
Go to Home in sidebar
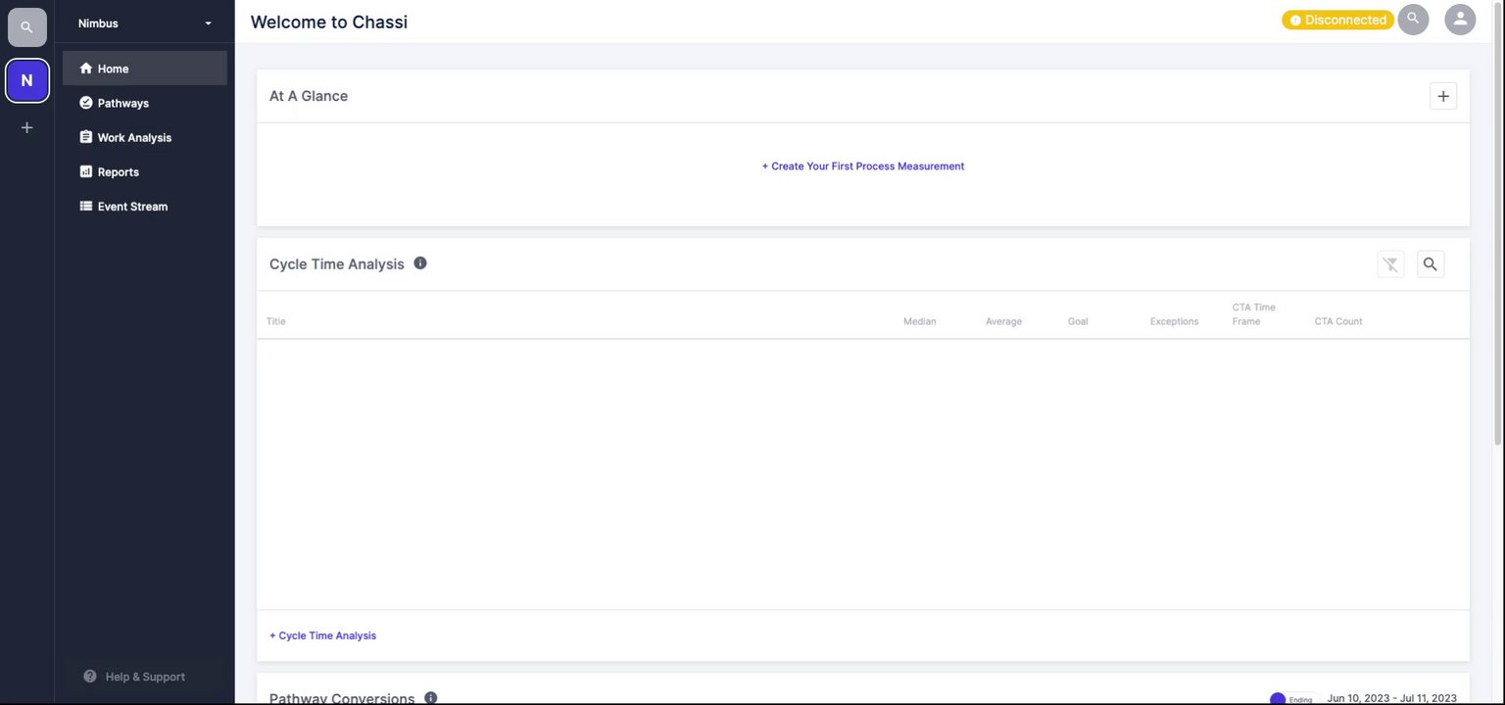point(145,69)
